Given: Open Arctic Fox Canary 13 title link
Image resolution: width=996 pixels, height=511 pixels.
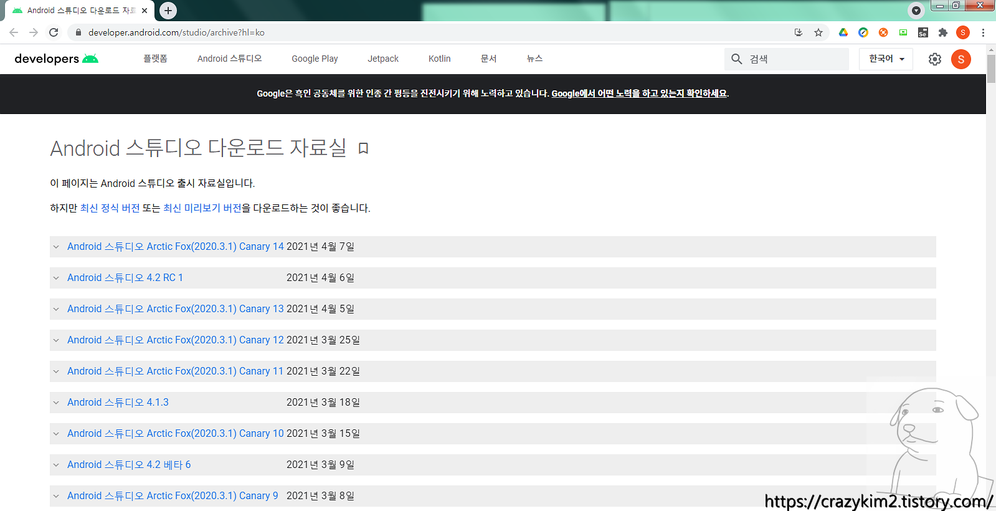Looking at the screenshot, I should (x=176, y=309).
